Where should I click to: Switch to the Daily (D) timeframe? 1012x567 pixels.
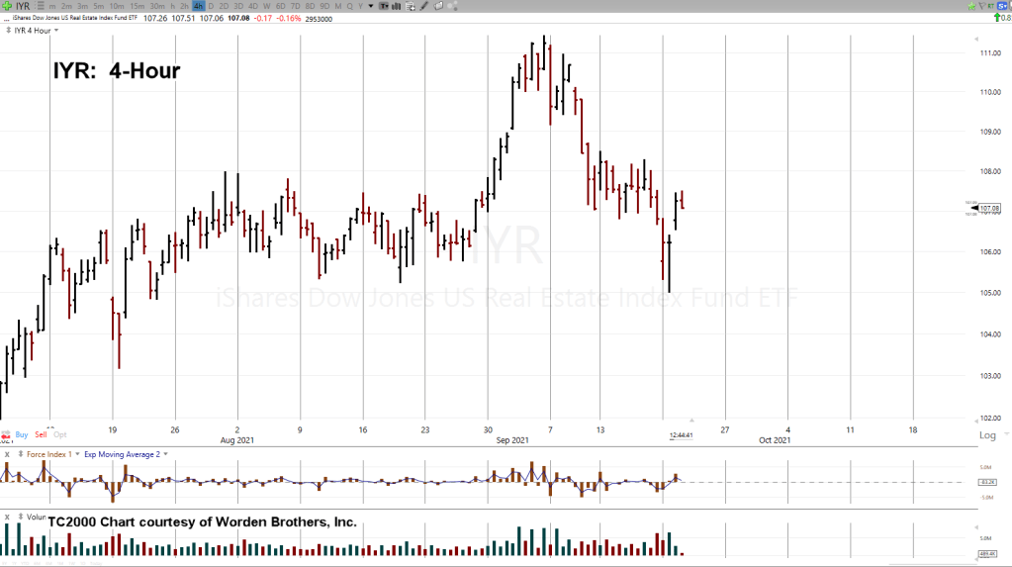click(213, 6)
